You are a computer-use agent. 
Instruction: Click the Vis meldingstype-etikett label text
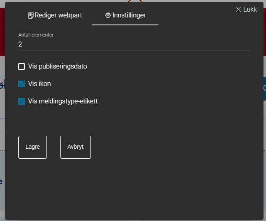pos(63,101)
